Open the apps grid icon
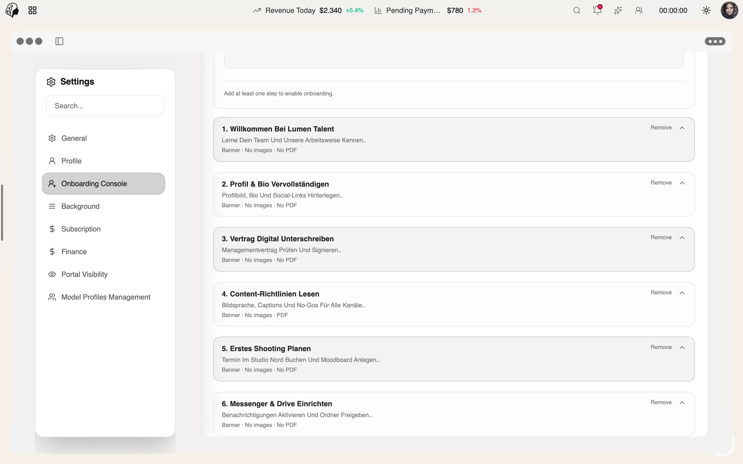 pos(33,10)
